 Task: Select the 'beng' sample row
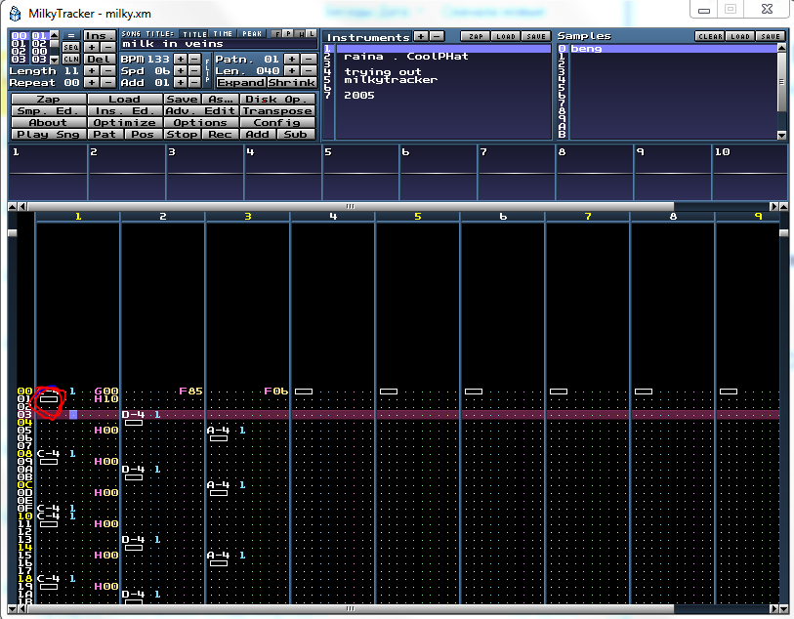[x=673, y=49]
